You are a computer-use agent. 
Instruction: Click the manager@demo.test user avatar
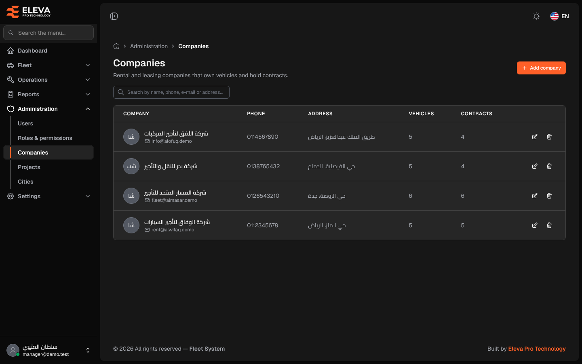pyautogui.click(x=13, y=350)
